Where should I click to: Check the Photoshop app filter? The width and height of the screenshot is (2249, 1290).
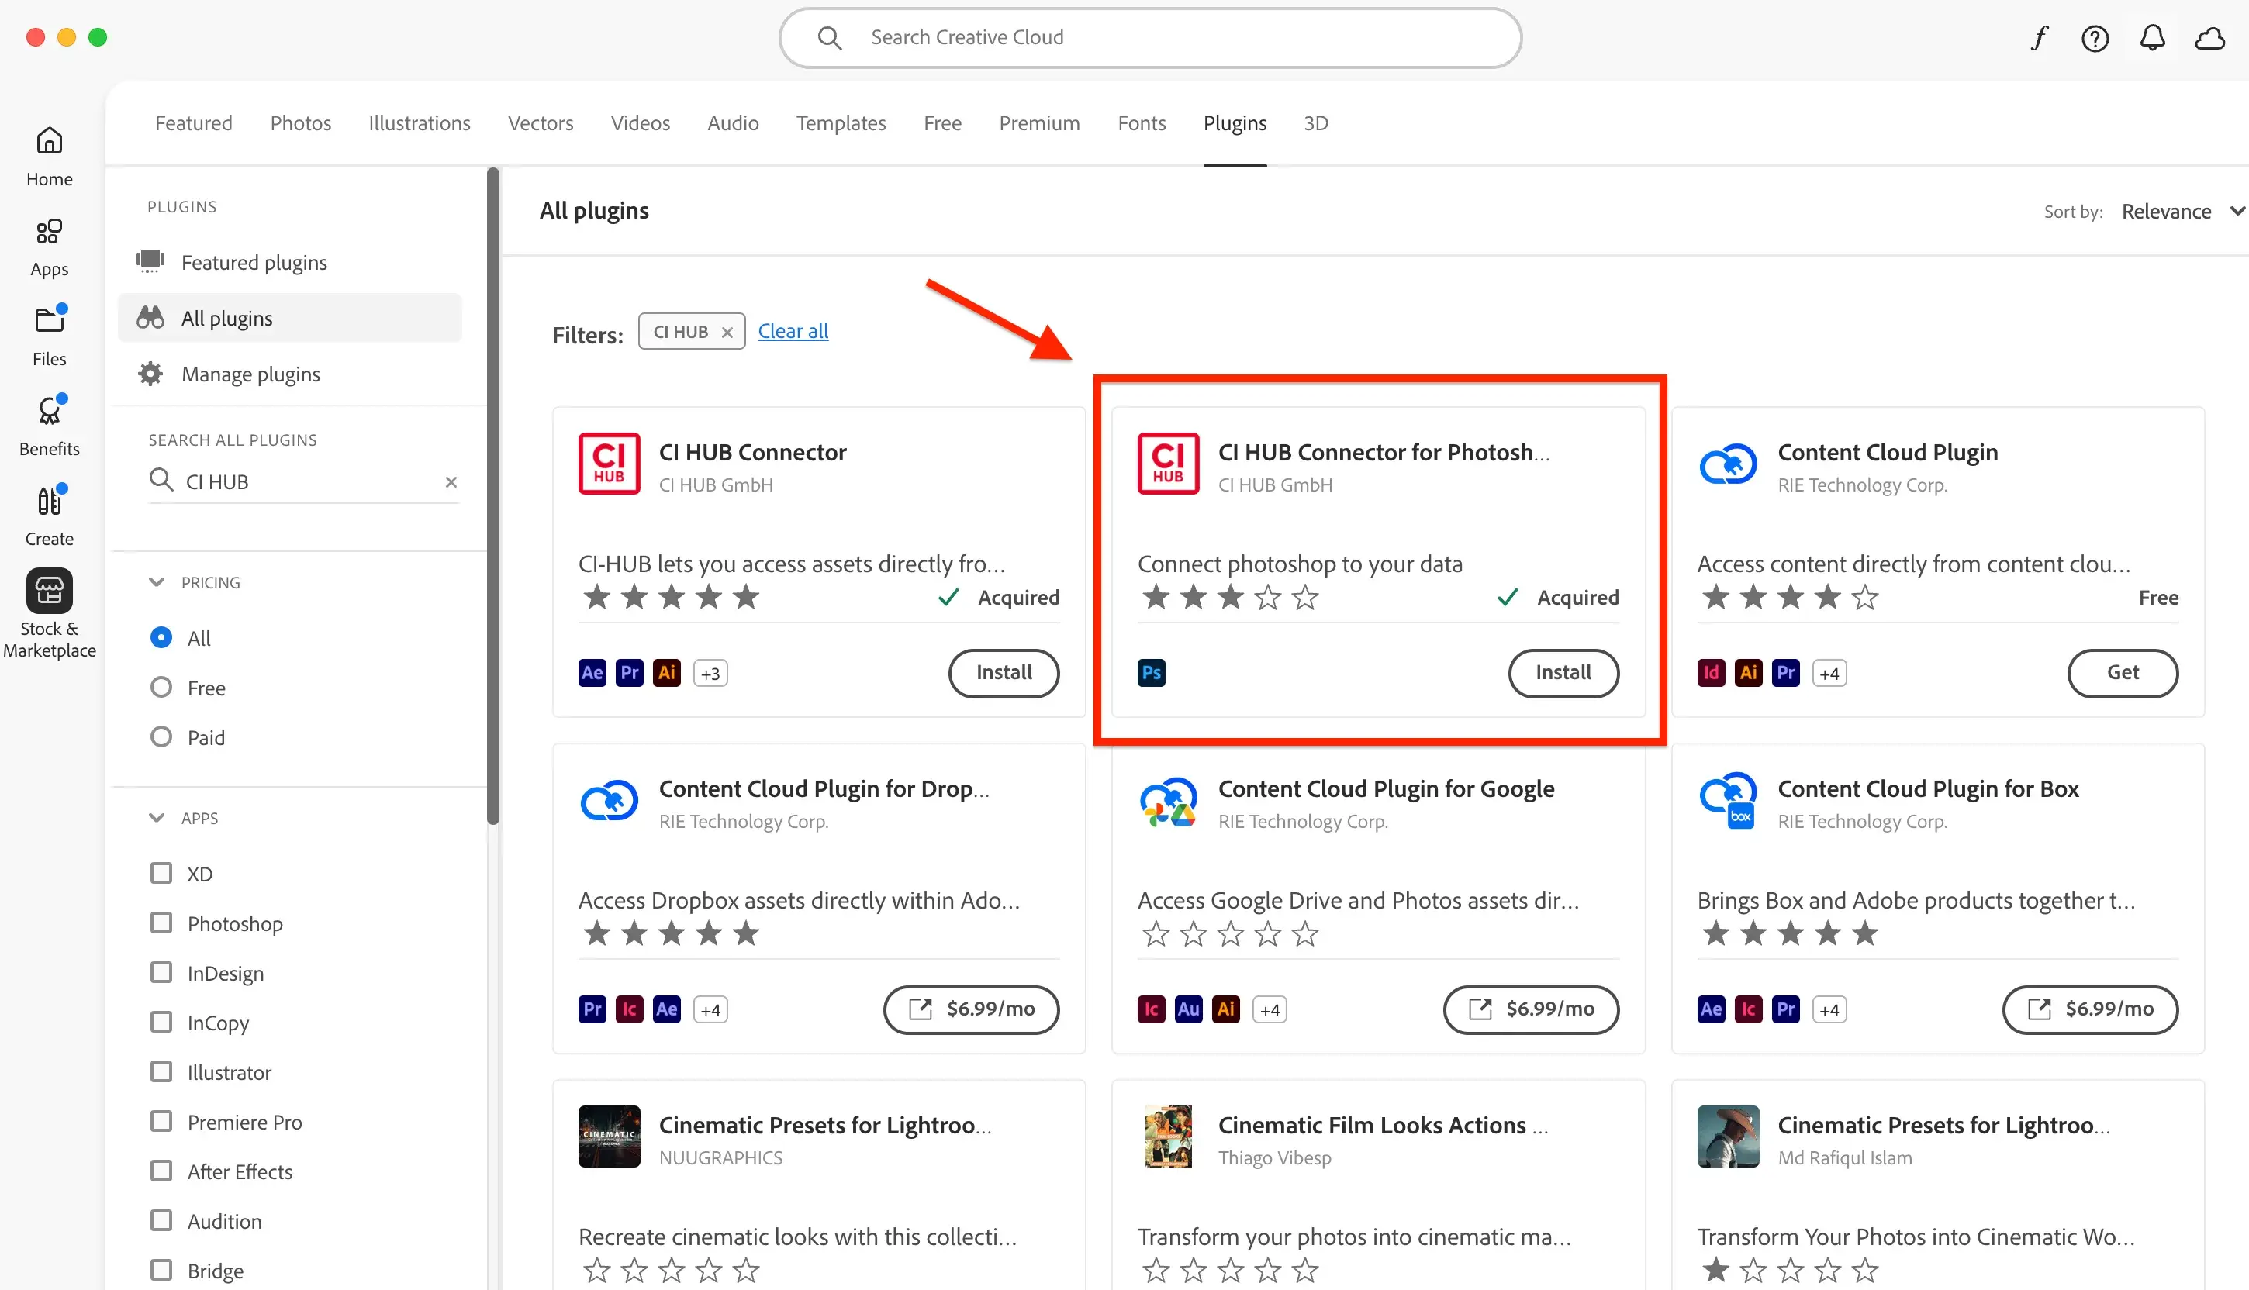[161, 923]
